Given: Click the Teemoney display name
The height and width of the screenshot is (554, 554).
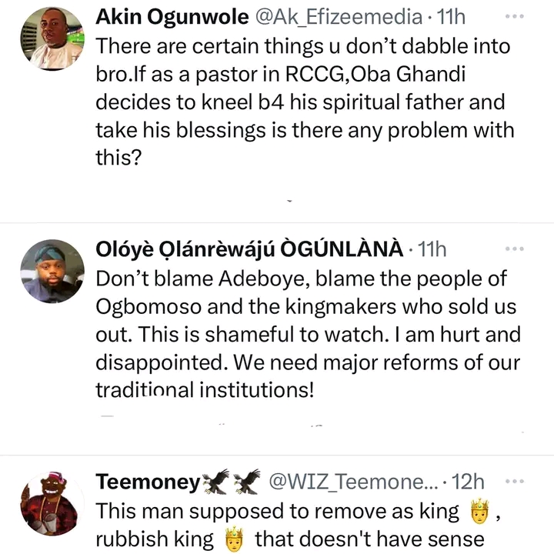Looking at the screenshot, I should [x=147, y=482].
